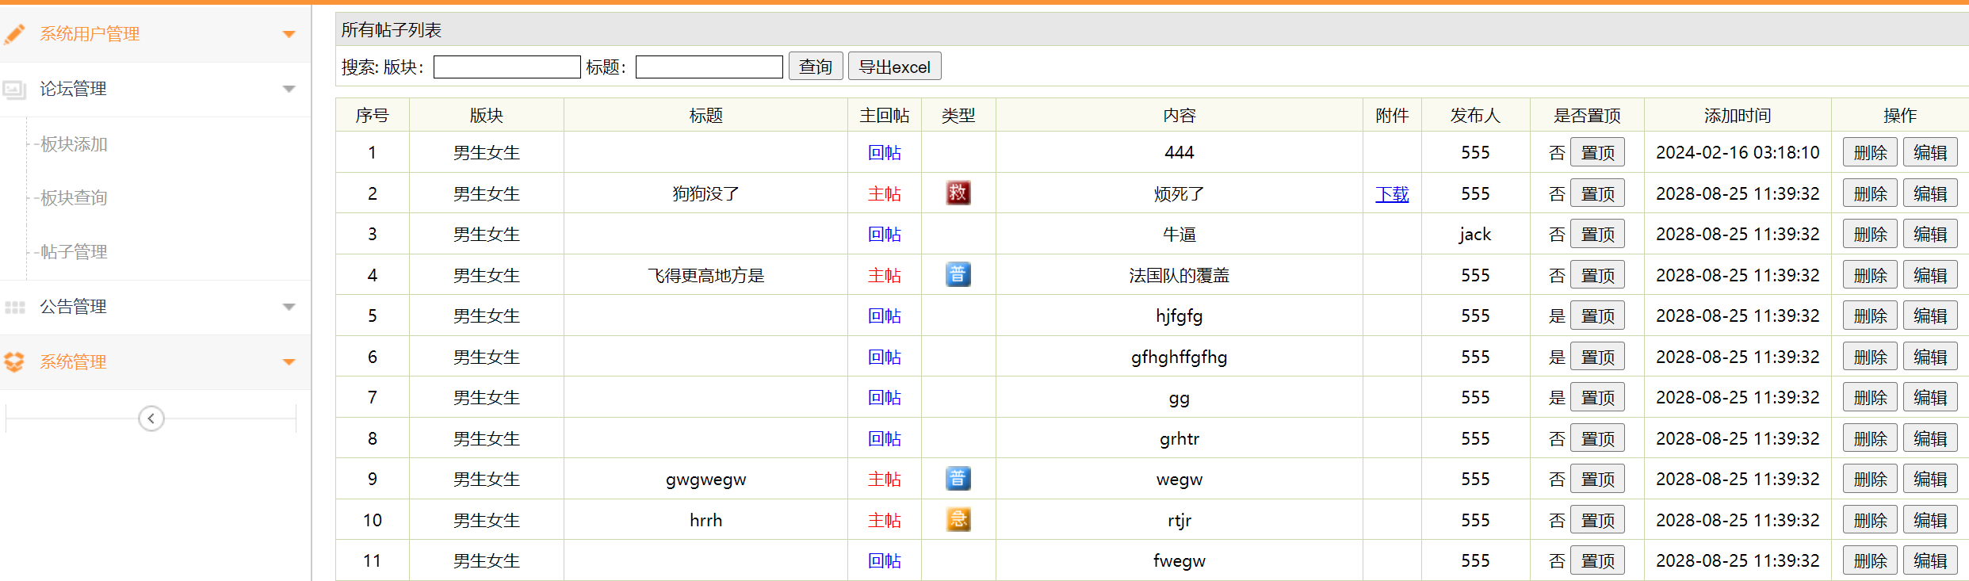Edit row 1 post with content 444
Viewport: 1969px width, 581px height.
[x=1930, y=152]
